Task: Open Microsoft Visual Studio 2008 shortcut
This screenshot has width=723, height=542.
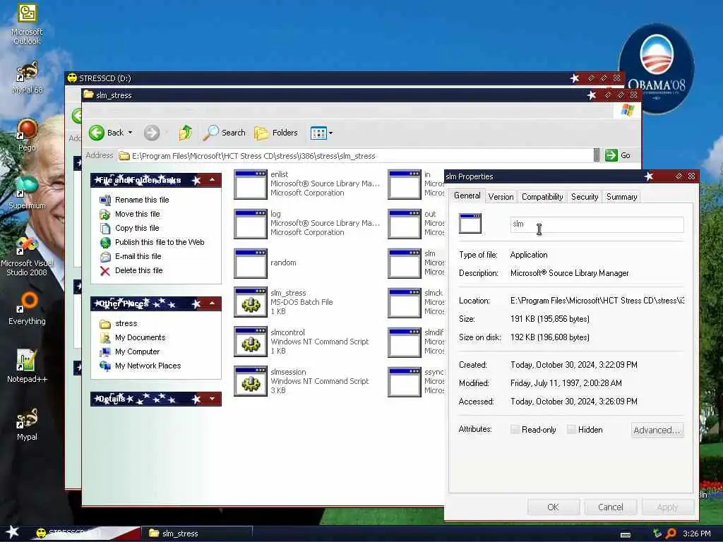Action: 27,255
